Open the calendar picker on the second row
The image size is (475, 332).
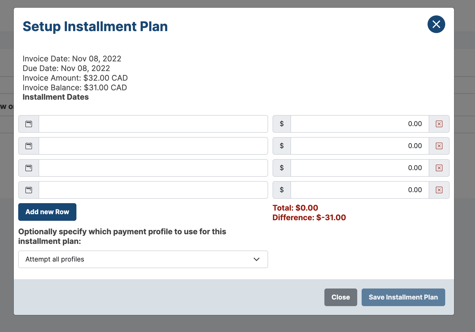point(28,146)
